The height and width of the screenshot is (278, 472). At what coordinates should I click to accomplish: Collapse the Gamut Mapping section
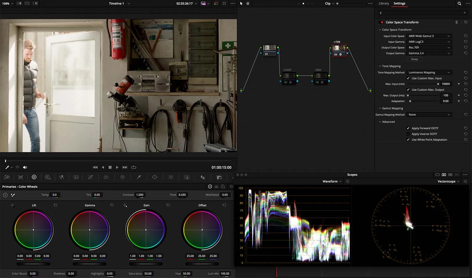coord(380,108)
